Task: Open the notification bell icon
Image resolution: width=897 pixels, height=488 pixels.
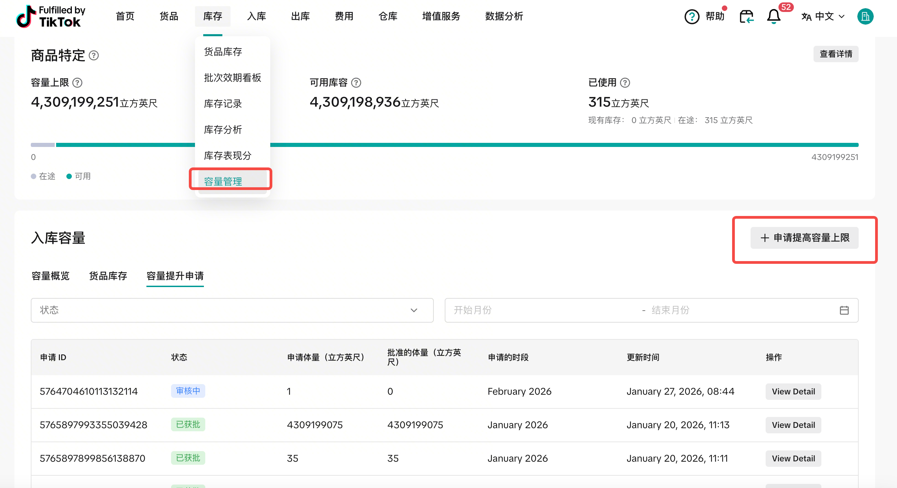Action: (773, 16)
